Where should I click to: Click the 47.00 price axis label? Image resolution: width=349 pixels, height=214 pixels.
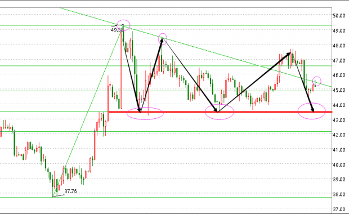tap(339, 61)
